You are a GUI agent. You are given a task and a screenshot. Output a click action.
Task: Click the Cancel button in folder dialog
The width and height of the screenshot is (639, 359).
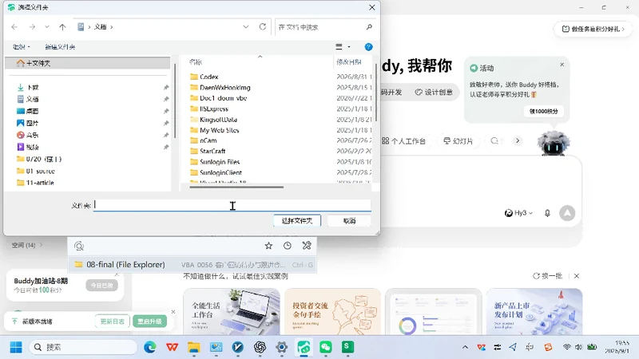(x=349, y=221)
